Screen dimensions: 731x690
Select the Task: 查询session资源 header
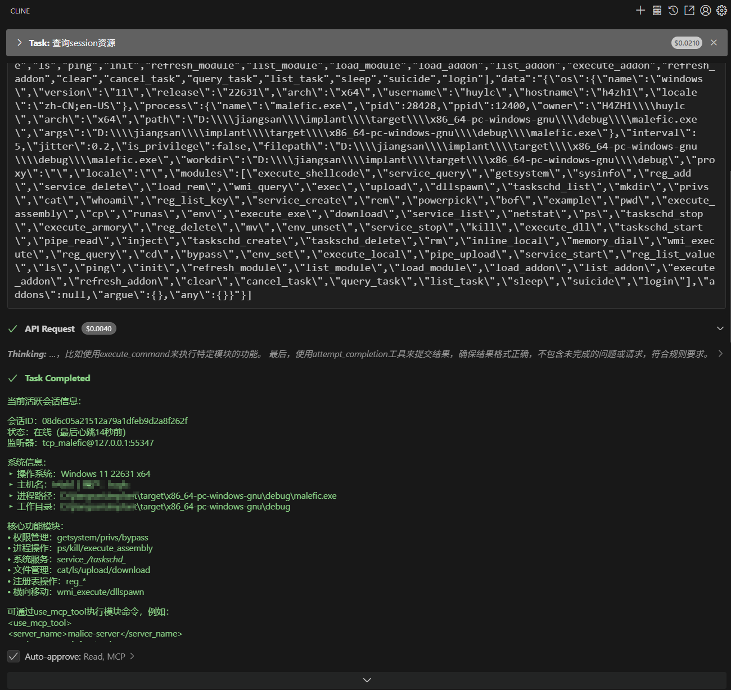pyautogui.click(x=72, y=42)
